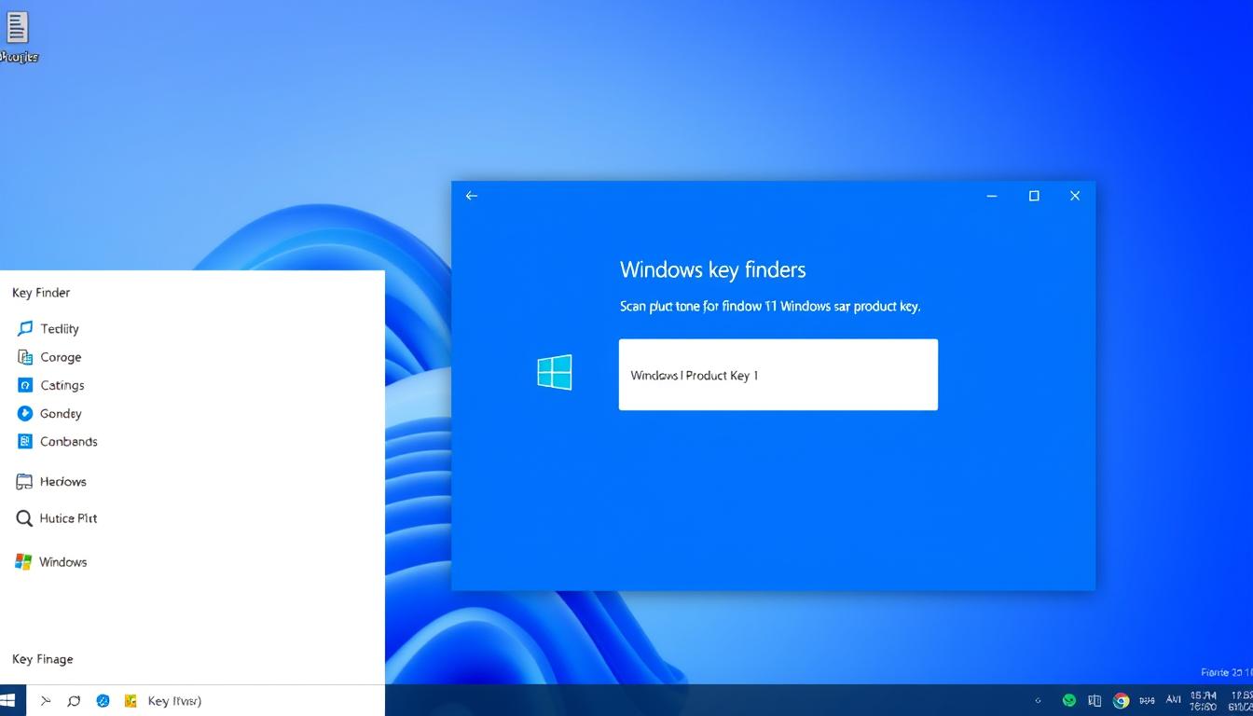This screenshot has height=716, width=1253.
Task: Open Chrome from the system tray
Action: pyautogui.click(x=1121, y=701)
